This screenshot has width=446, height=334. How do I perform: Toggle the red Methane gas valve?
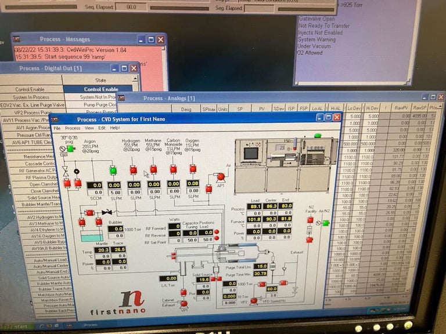153,169
